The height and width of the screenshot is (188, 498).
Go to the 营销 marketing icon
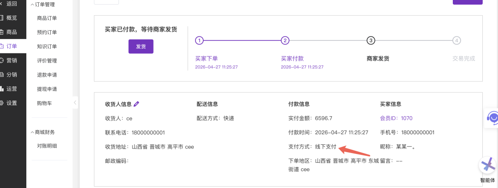(2, 60)
